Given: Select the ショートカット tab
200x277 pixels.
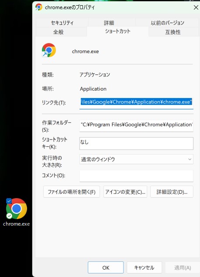Looking at the screenshot, I should pos(117,31).
